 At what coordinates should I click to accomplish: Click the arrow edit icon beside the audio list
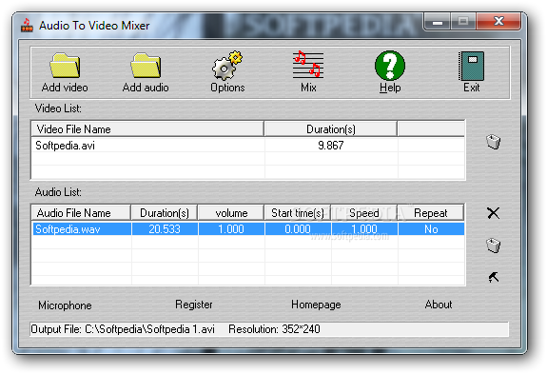[494, 277]
